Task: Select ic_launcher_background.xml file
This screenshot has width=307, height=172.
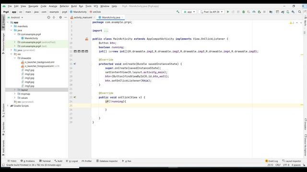Action: point(39,62)
